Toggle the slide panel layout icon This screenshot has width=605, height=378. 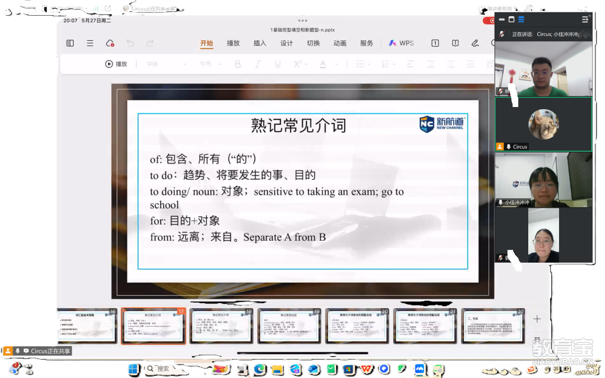(70, 43)
